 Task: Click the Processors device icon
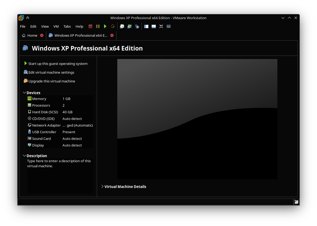click(30, 105)
